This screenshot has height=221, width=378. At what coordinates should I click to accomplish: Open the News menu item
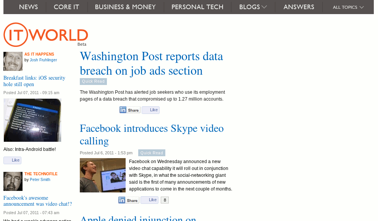(29, 7)
